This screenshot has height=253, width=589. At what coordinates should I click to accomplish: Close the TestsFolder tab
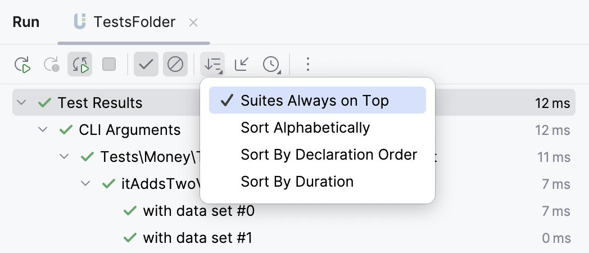pyautogui.click(x=193, y=22)
